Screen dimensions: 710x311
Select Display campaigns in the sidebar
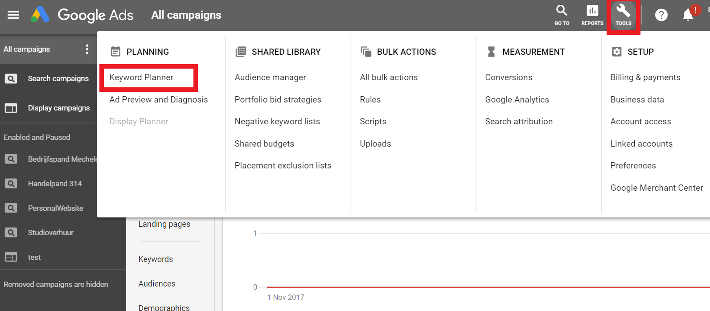[x=59, y=108]
